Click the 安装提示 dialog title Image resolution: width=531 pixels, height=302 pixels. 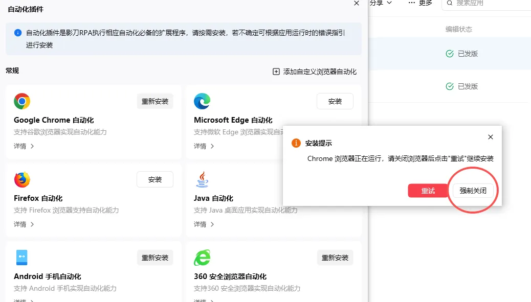pyautogui.click(x=318, y=143)
